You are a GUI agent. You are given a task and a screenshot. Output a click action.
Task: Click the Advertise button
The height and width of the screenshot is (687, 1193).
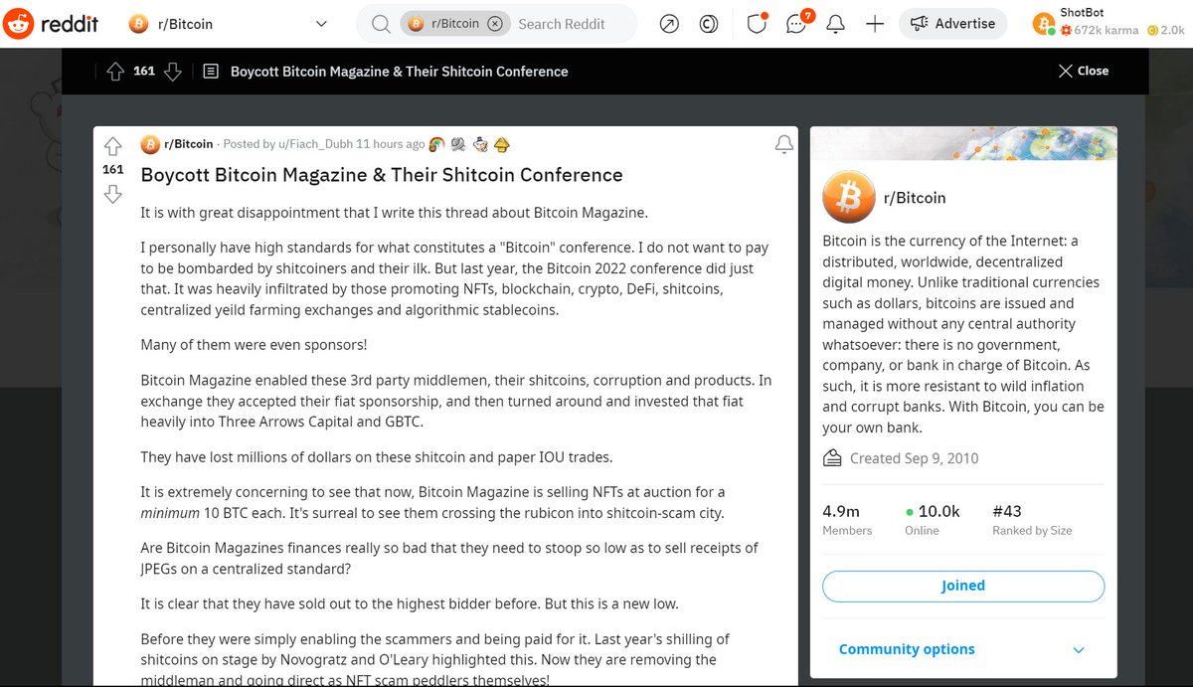952,24
